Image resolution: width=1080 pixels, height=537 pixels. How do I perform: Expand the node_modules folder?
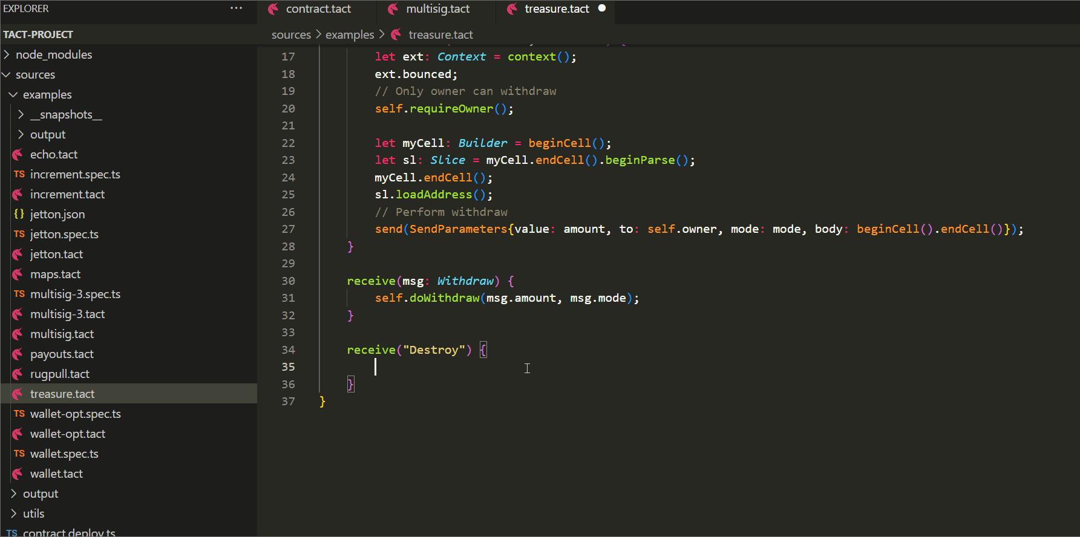[x=7, y=54]
